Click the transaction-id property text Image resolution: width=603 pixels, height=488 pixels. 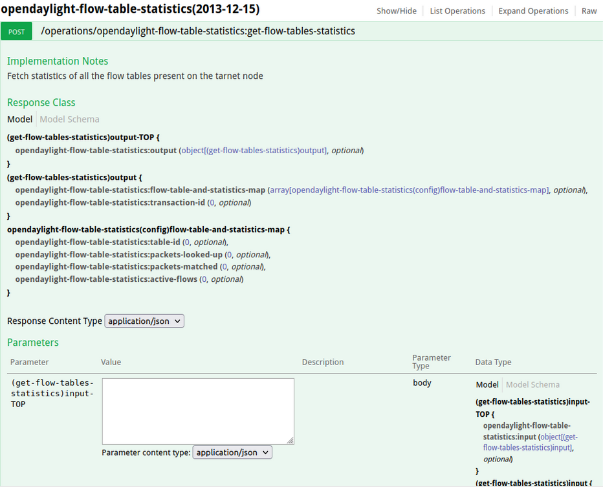(110, 202)
